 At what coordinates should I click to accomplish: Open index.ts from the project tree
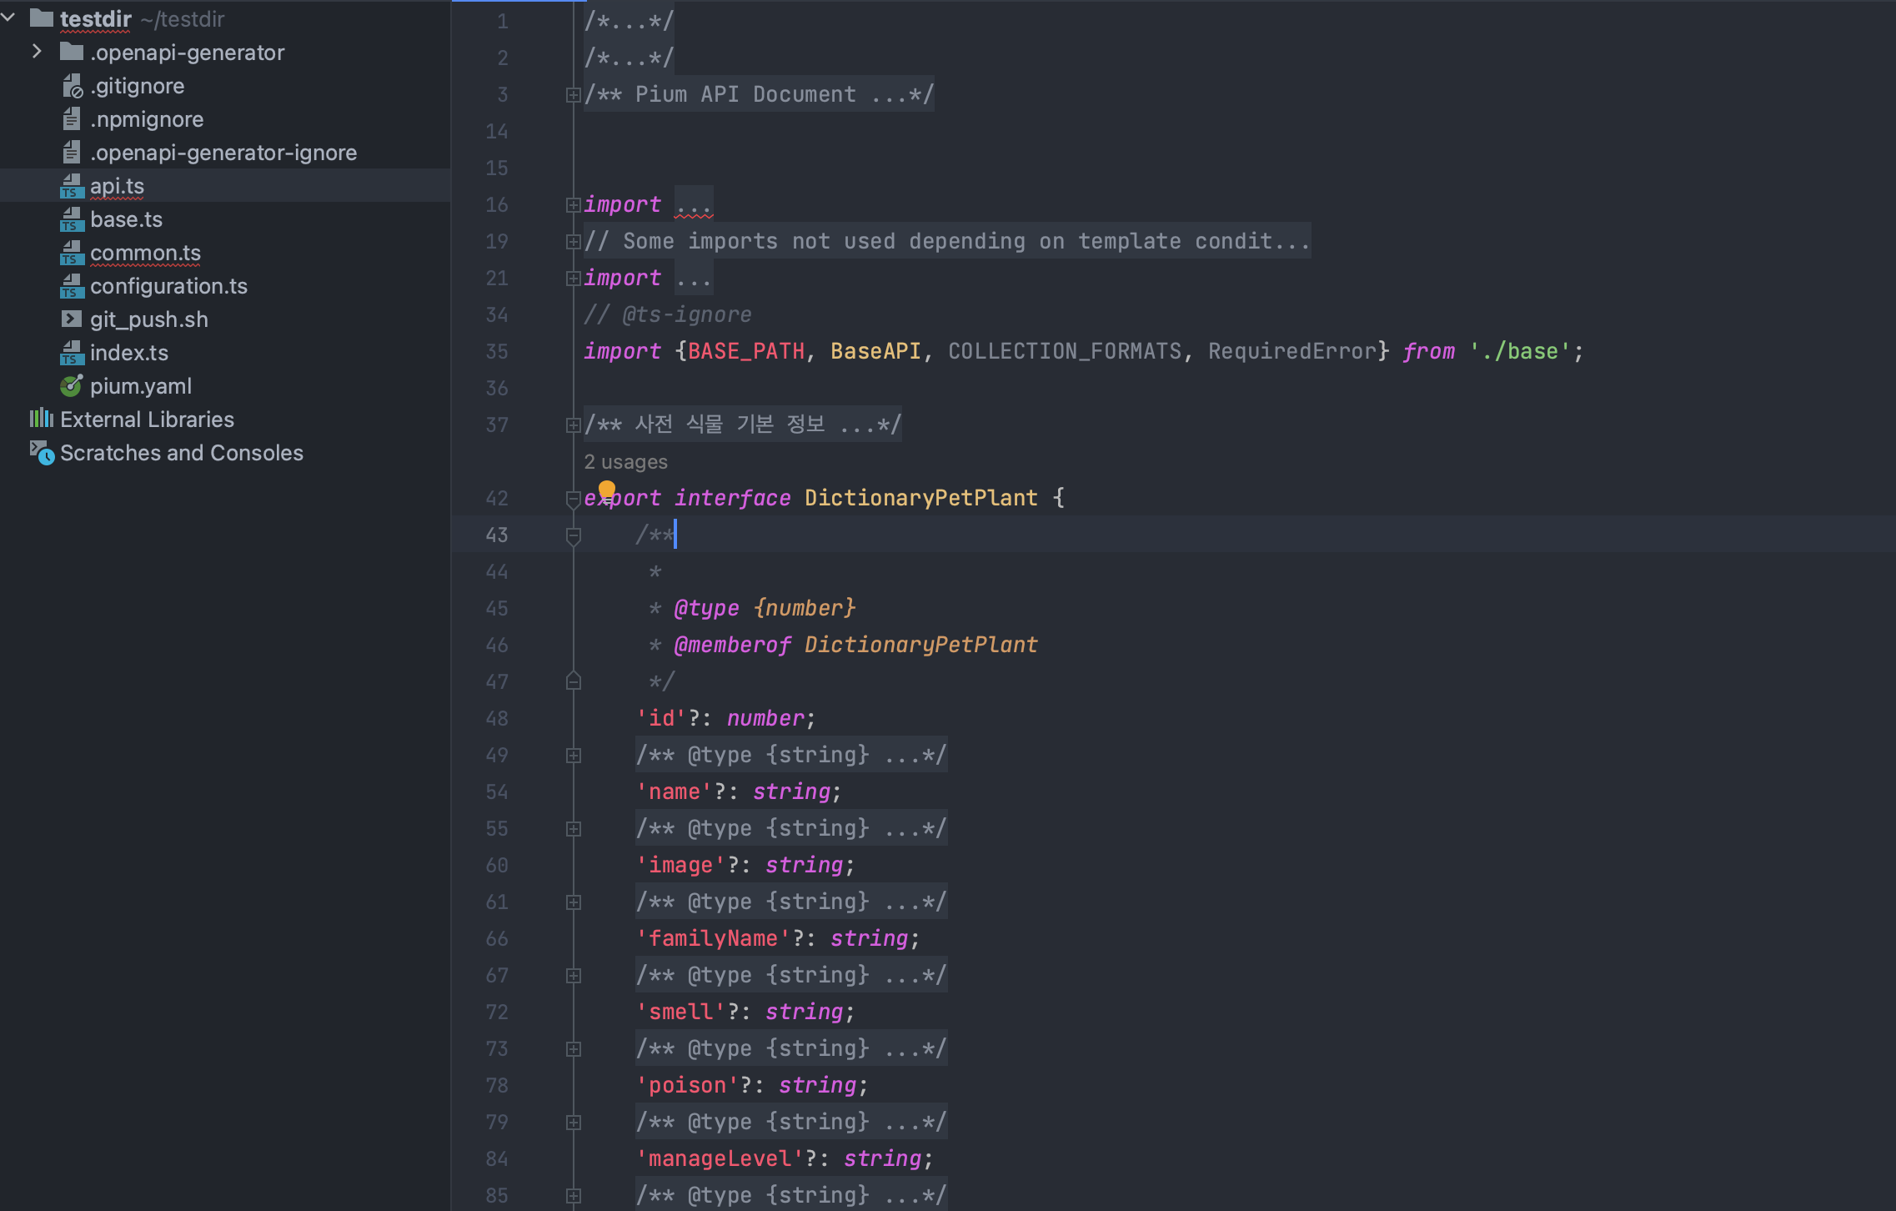point(128,353)
